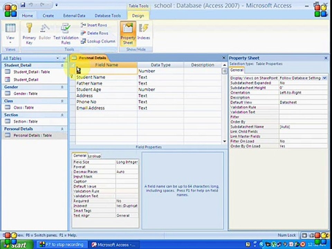Open the View button in the ribbon
The width and height of the screenshot is (332, 249).
(x=10, y=34)
